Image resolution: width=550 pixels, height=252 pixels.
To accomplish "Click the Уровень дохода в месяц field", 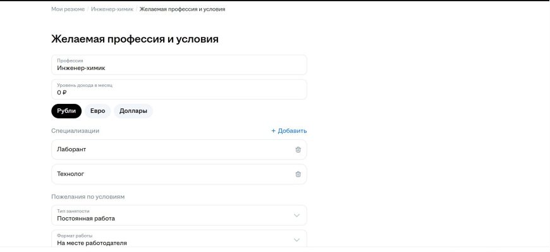I will click(179, 89).
